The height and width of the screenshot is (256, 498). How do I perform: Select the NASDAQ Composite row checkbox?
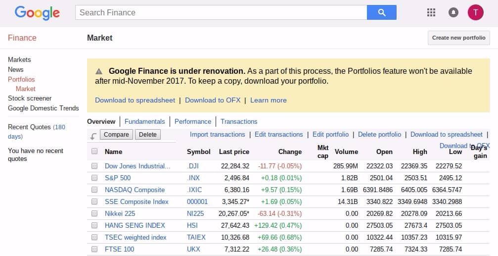click(x=94, y=190)
